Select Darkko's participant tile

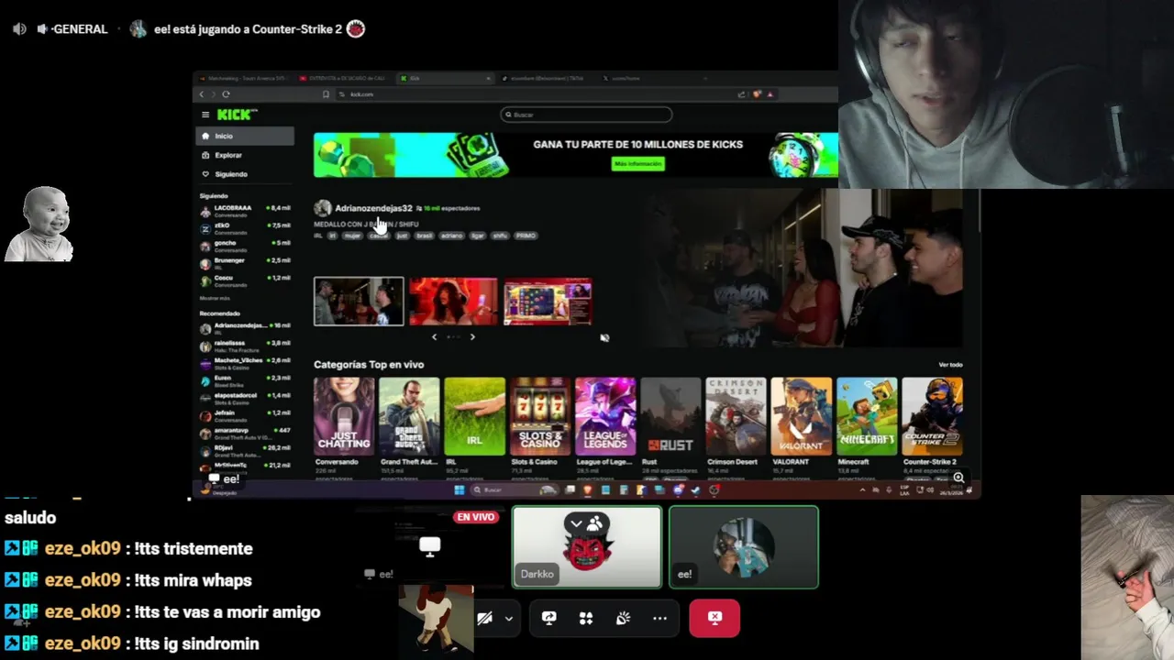[x=587, y=547]
